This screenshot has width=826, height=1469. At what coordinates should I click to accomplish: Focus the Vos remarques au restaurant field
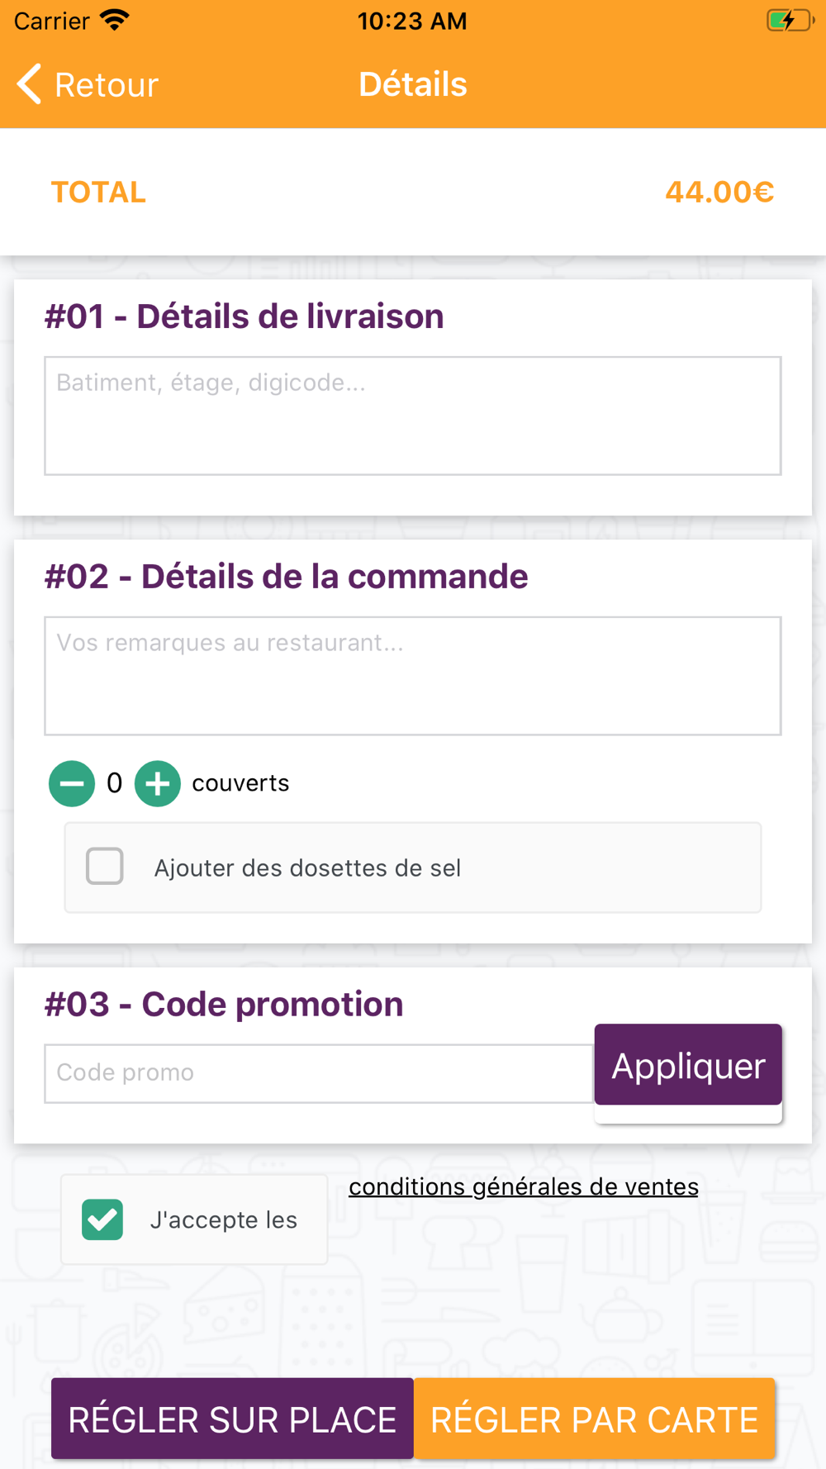tap(413, 676)
